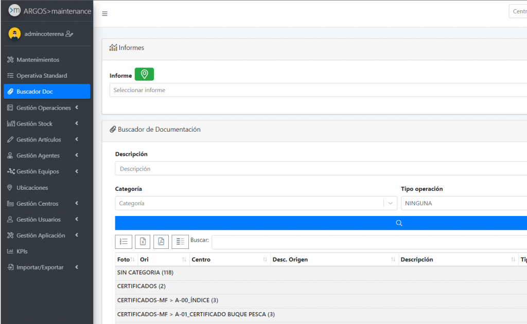Expand the Gestión Operaciones submenu

point(43,108)
